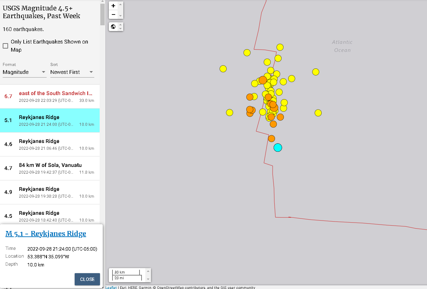Select the 4.6 Reykjanes Ridge earthquake
The width and height of the screenshot is (427, 289).
click(50, 144)
